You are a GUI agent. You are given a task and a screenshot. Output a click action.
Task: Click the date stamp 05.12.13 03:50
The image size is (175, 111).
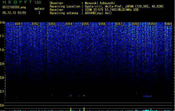pos(14,13)
